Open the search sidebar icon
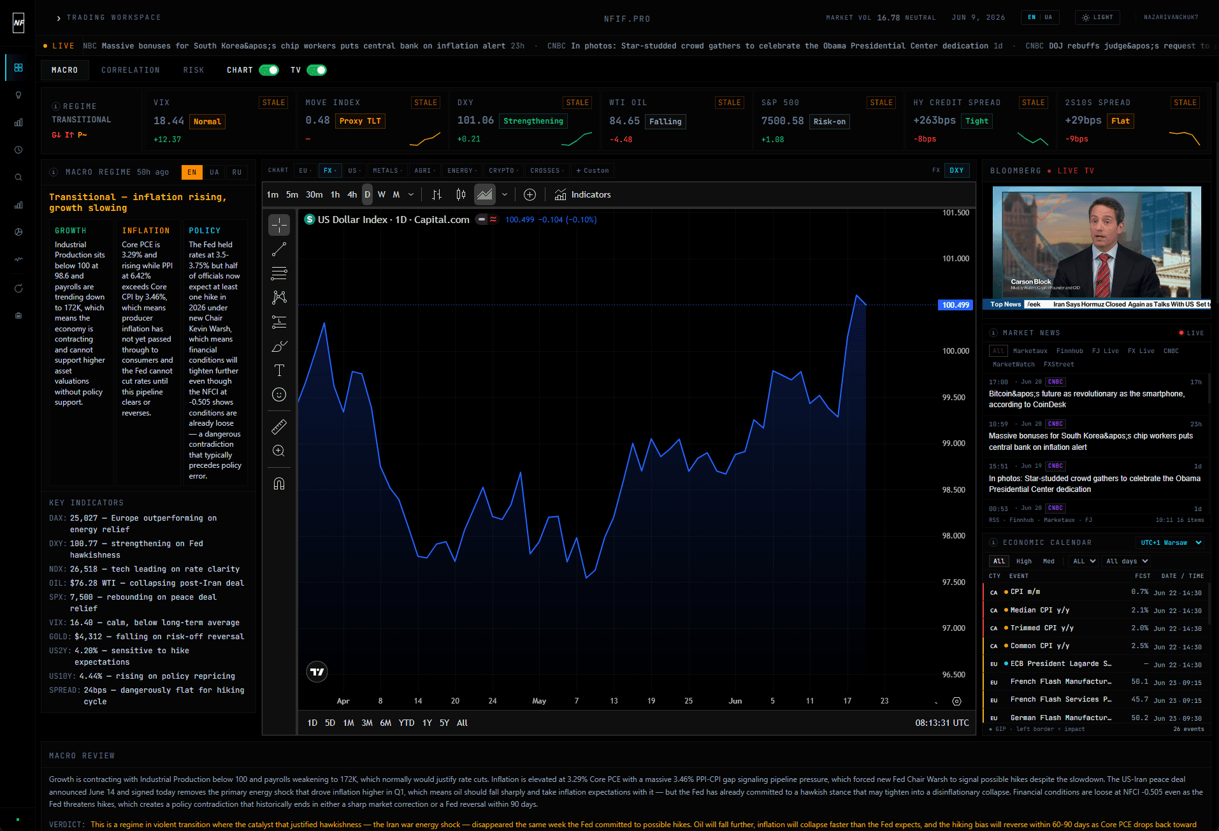The image size is (1219, 831). coord(18,177)
